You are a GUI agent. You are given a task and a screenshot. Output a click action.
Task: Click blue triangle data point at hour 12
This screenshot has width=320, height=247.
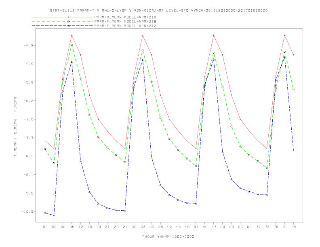point(81,161)
